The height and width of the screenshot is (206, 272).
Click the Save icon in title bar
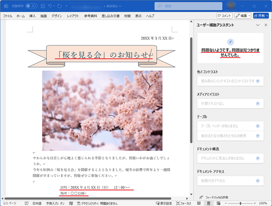click(43, 6)
